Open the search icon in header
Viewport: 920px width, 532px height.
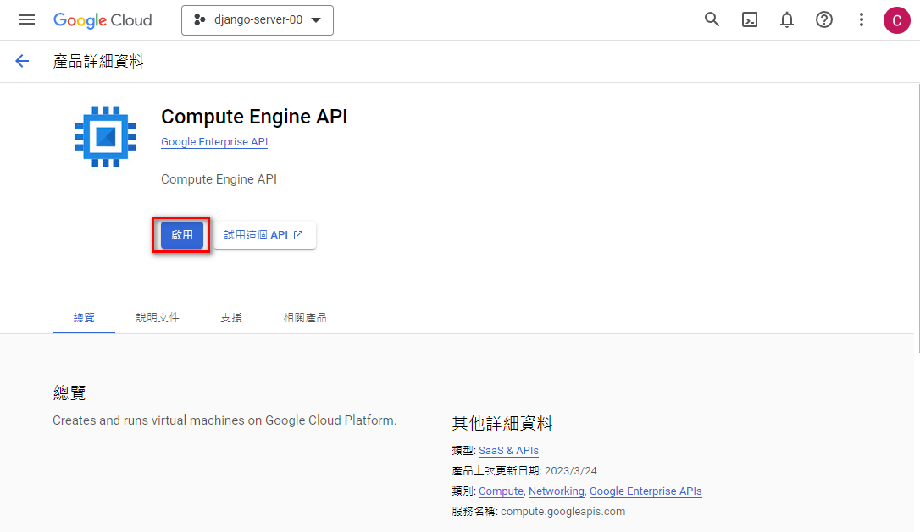[712, 20]
